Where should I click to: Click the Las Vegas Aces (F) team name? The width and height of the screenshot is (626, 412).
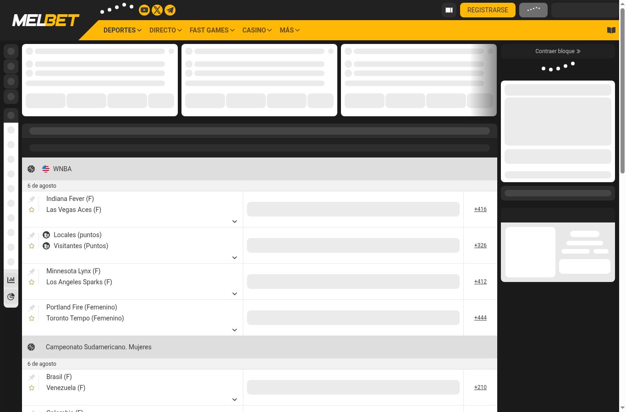74,210
